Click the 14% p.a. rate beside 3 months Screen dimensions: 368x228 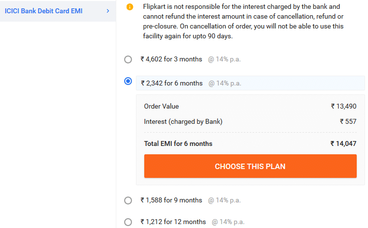(x=224, y=59)
